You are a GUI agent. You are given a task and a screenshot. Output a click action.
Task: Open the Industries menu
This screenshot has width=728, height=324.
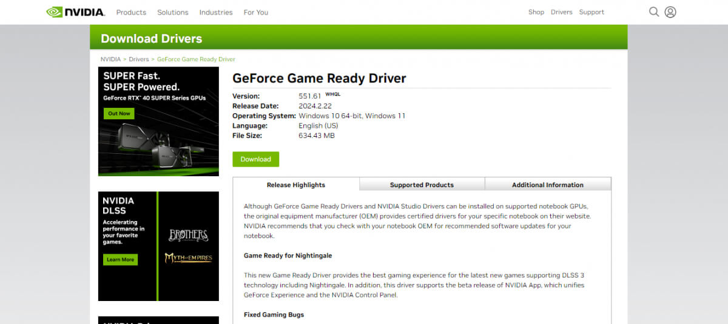[x=216, y=12]
